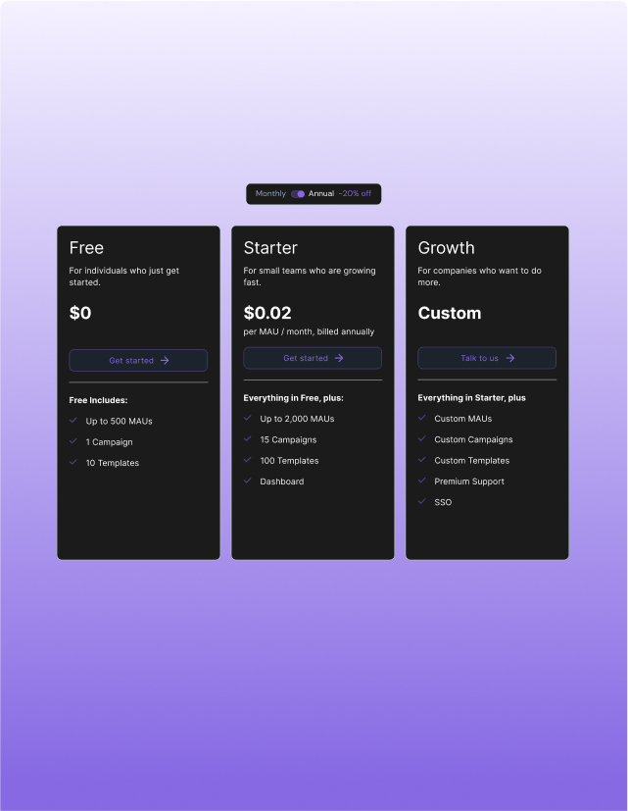The image size is (628, 811).
Task: Select the checkmark beside 15 Campaigns
Action: (247, 439)
